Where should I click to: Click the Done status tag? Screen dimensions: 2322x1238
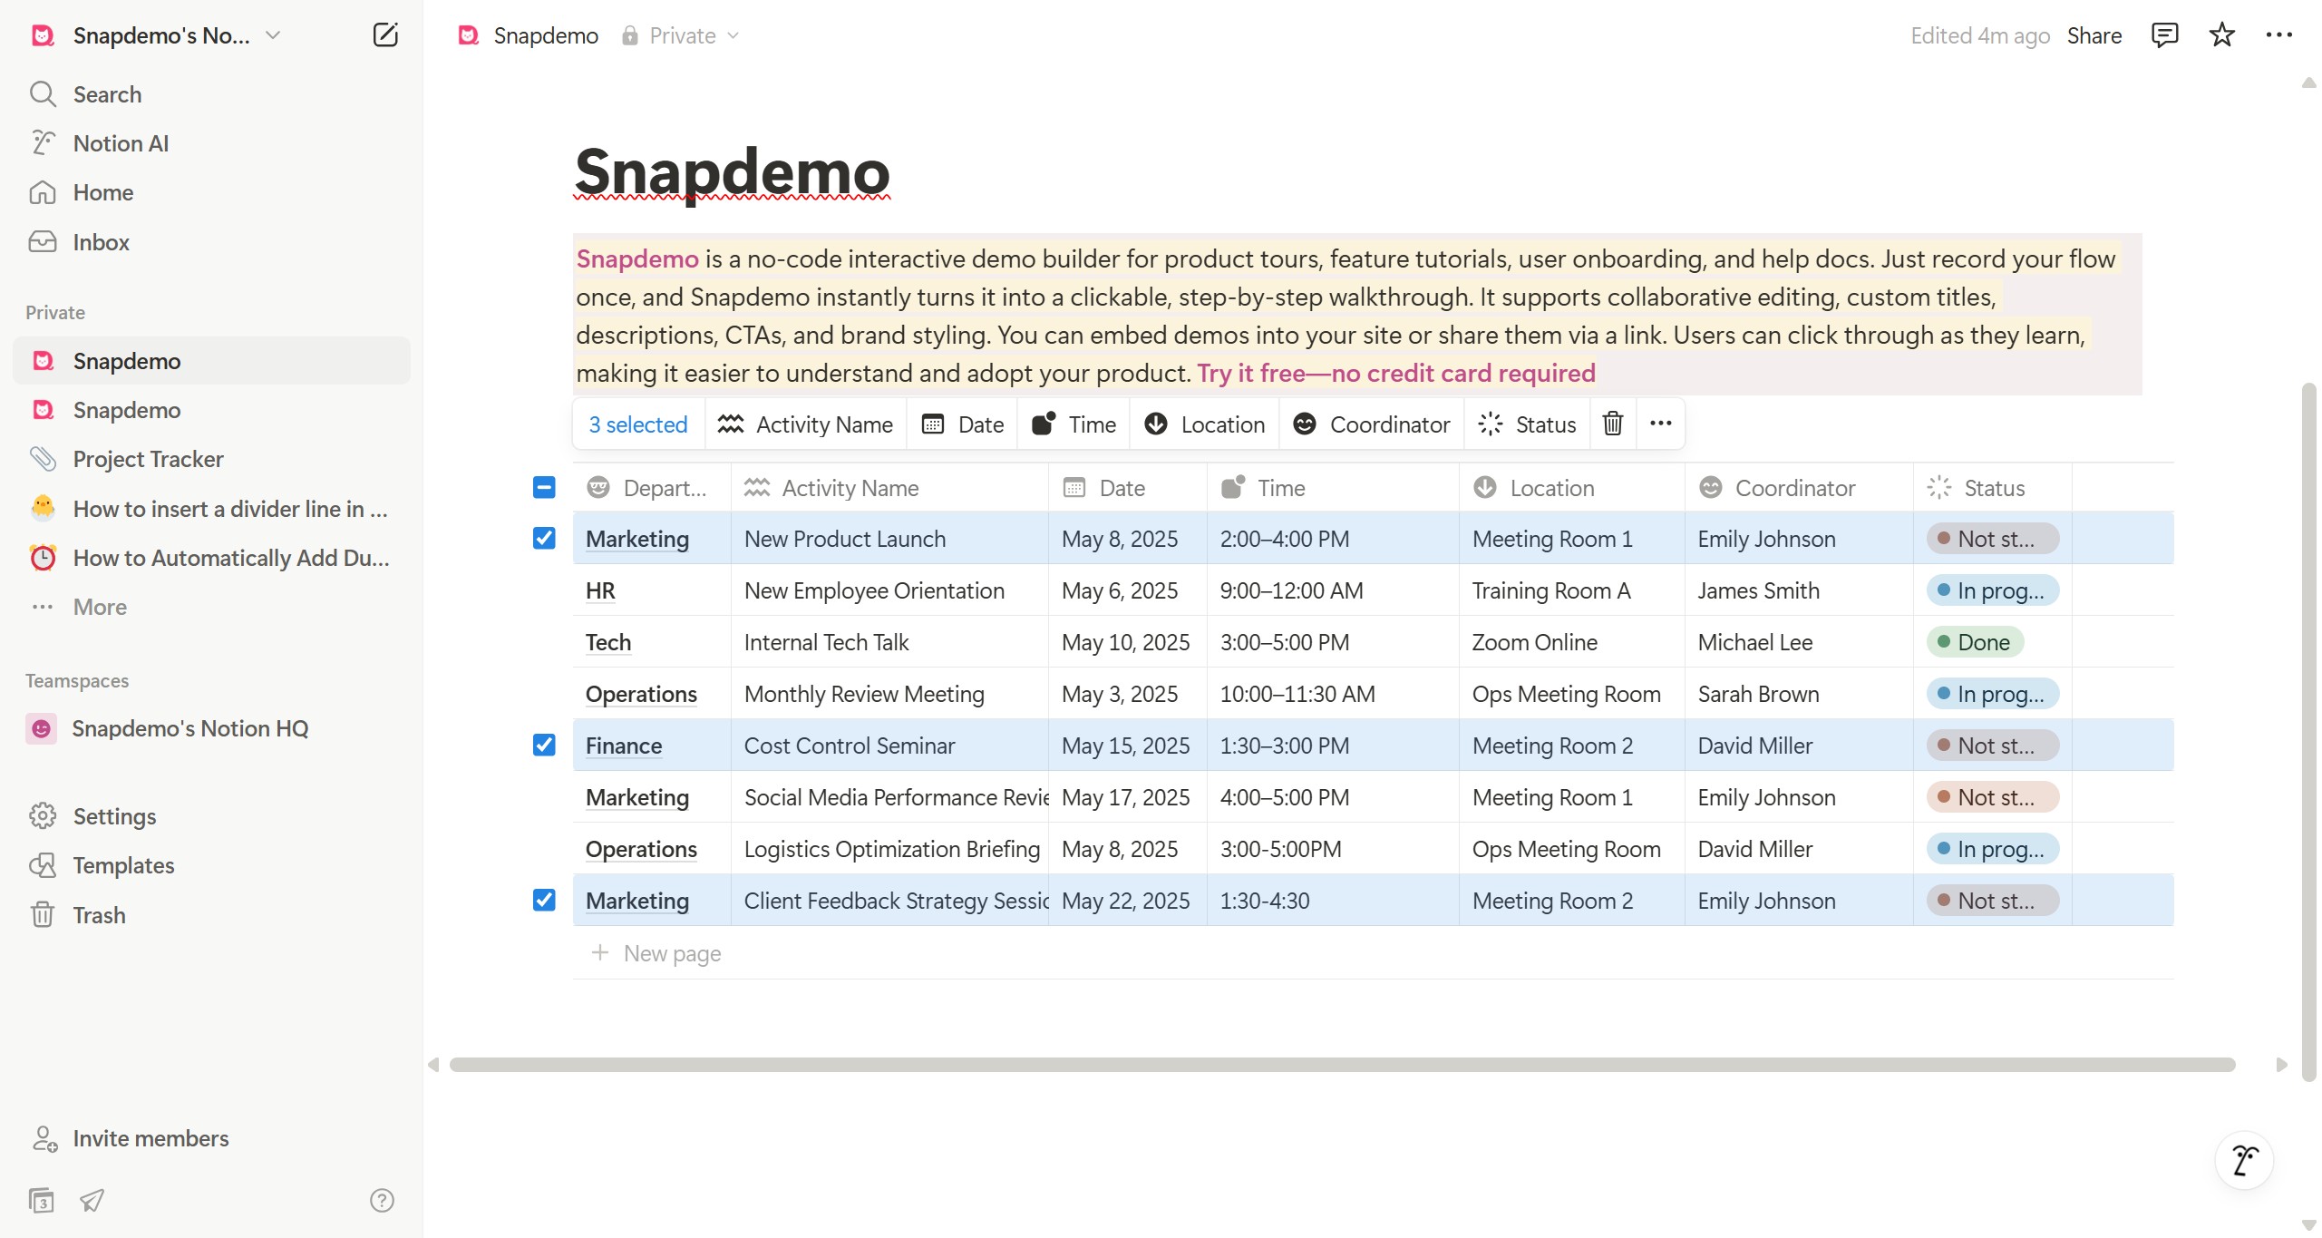[x=1974, y=642]
